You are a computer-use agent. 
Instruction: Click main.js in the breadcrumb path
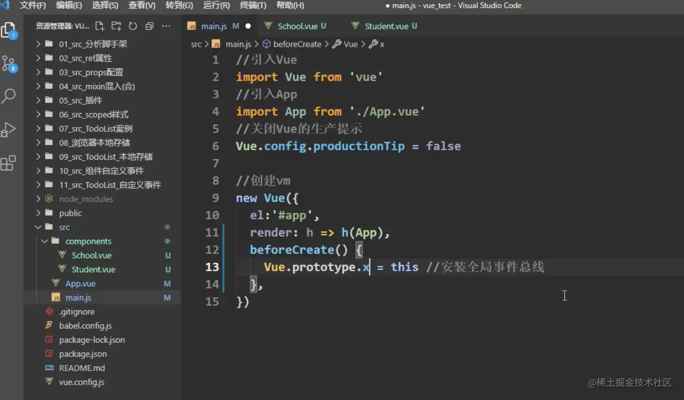click(x=238, y=45)
